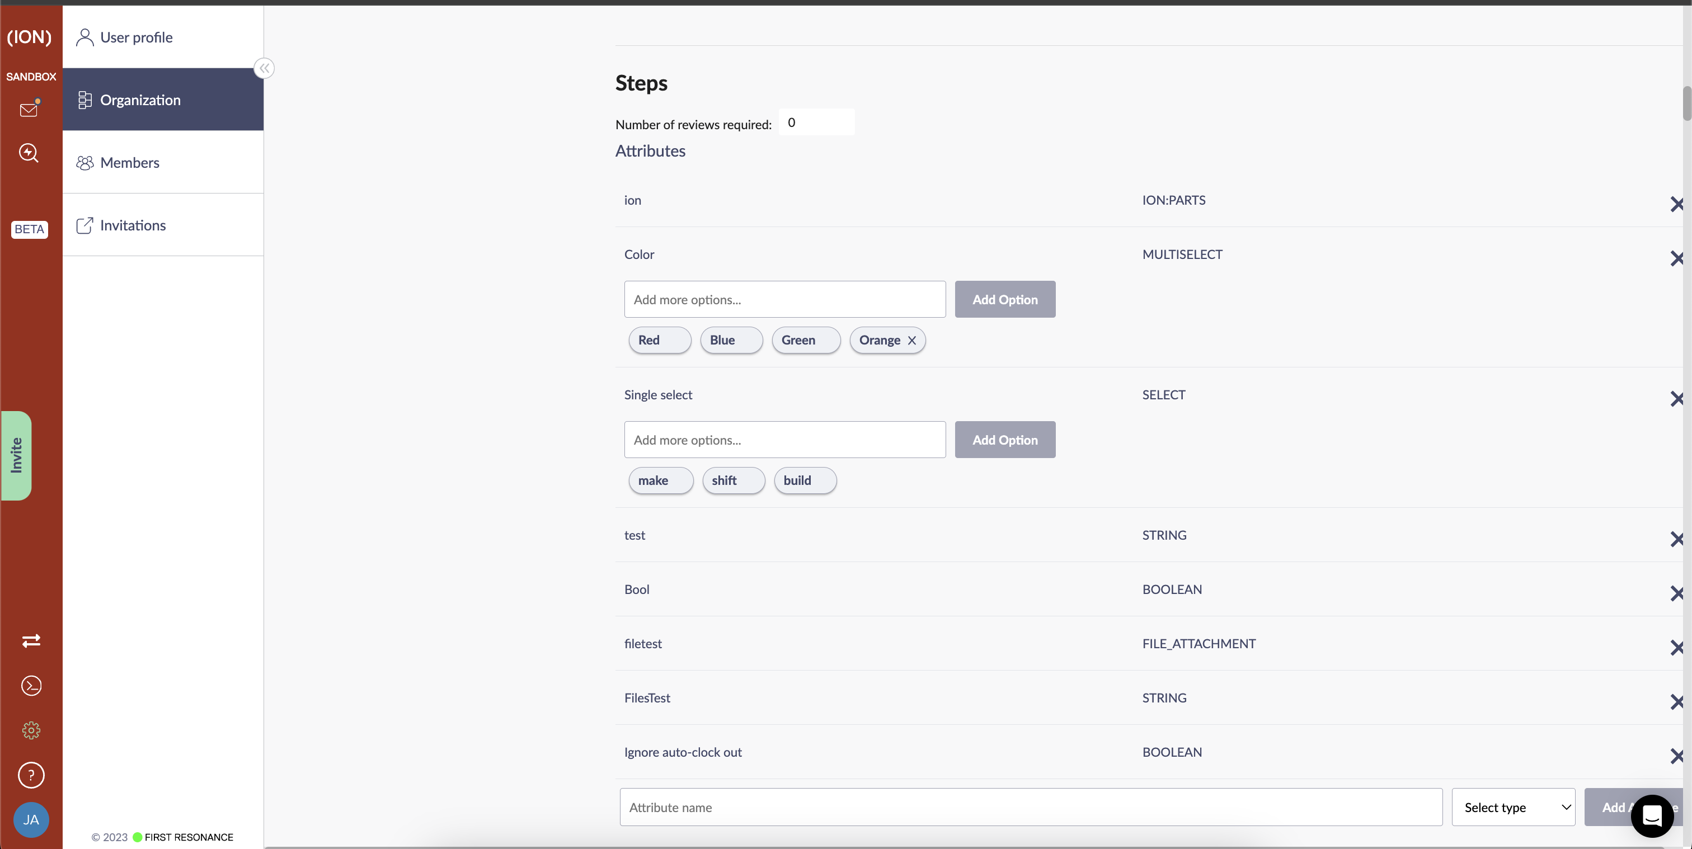This screenshot has height=849, width=1692.
Task: Focus the Attribute name input field
Action: [1031, 807]
